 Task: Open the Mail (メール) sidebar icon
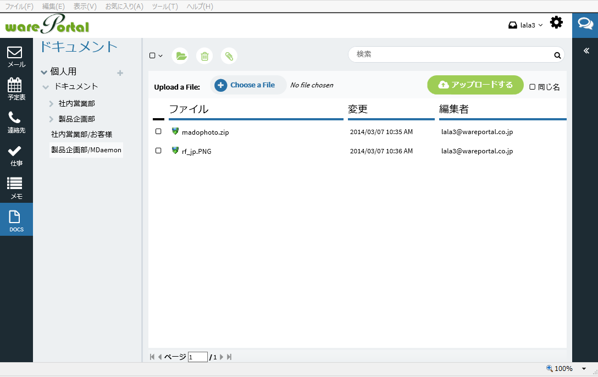16,57
